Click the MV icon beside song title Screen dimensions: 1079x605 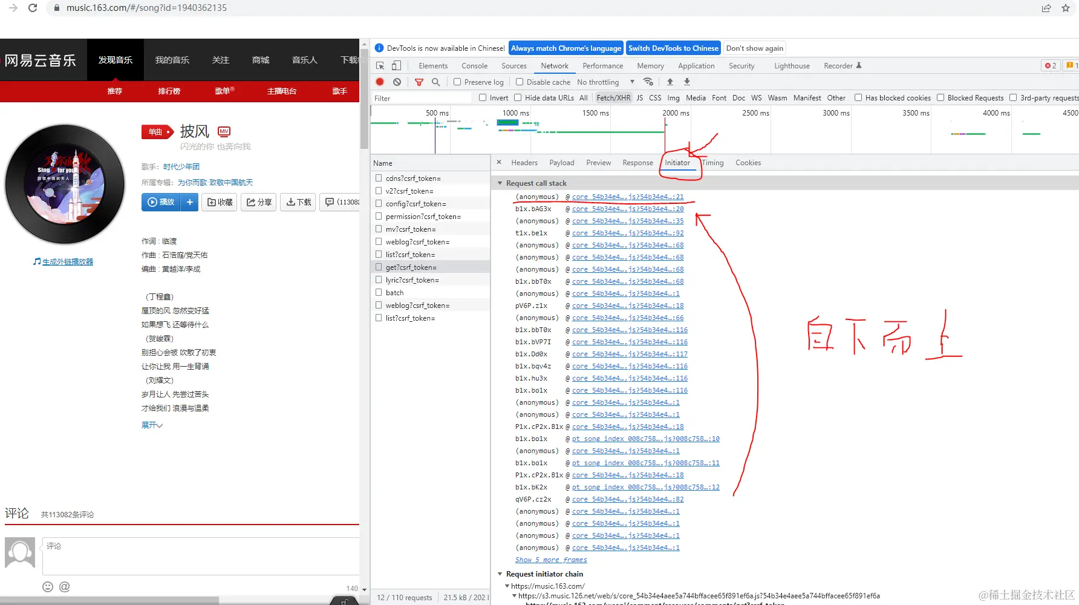coord(224,131)
